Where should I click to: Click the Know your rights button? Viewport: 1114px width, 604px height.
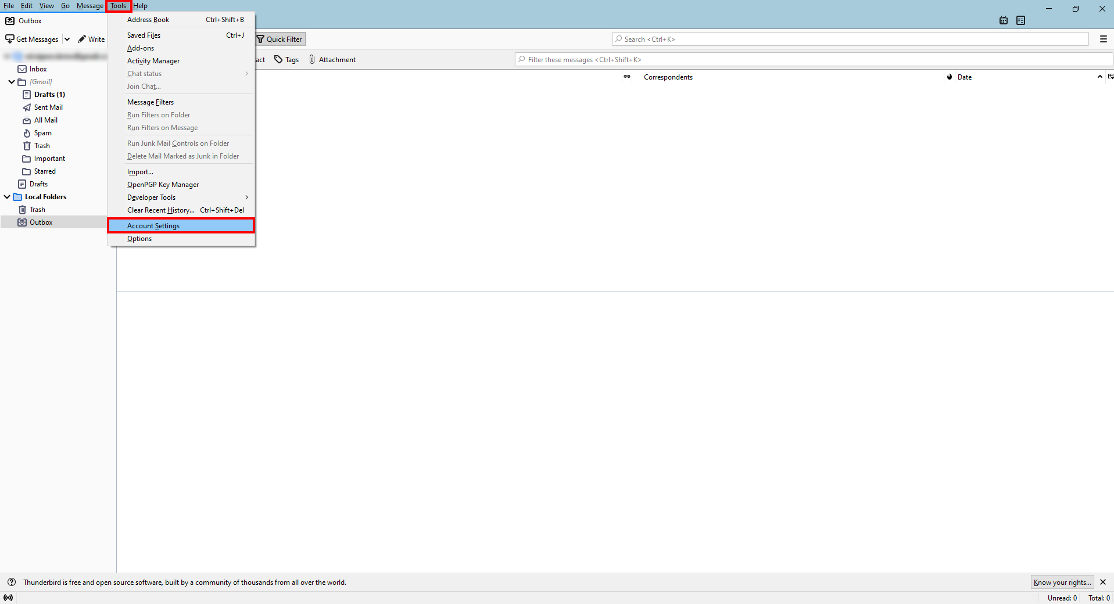(x=1061, y=582)
